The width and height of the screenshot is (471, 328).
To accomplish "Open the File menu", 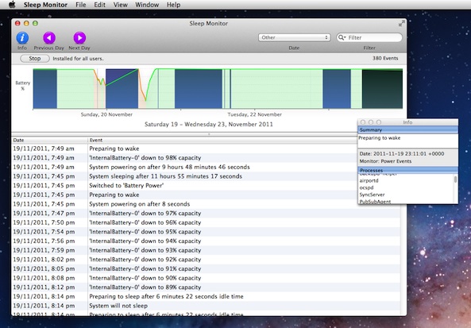I will click(81, 5).
